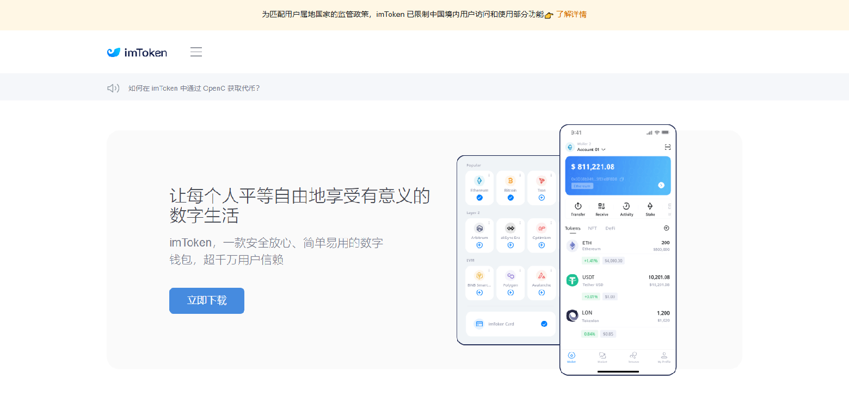Click the LON Tokenlon logo

[572, 315]
